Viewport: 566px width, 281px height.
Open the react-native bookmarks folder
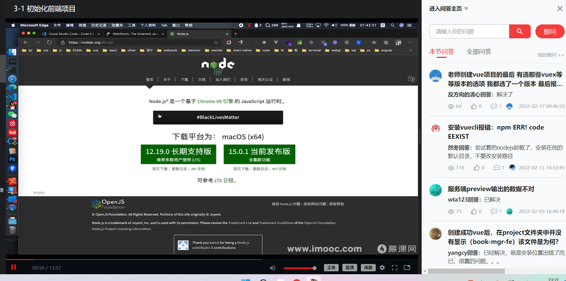tap(239, 50)
